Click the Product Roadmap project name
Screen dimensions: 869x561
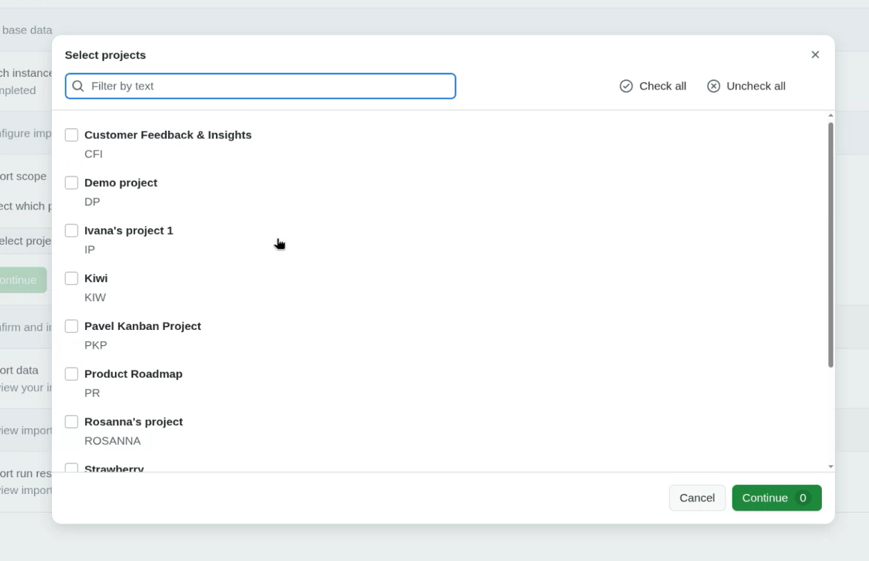pyautogui.click(x=133, y=374)
